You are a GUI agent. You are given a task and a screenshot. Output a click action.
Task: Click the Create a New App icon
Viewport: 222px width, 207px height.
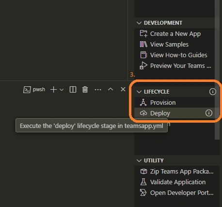pos(143,33)
